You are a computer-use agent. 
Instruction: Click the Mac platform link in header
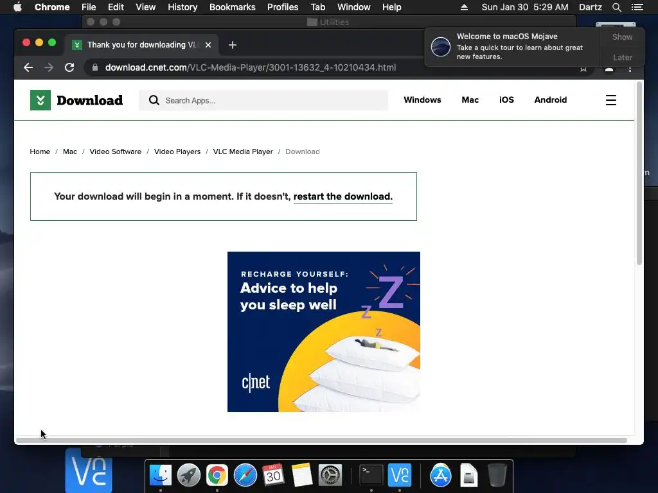470,99
